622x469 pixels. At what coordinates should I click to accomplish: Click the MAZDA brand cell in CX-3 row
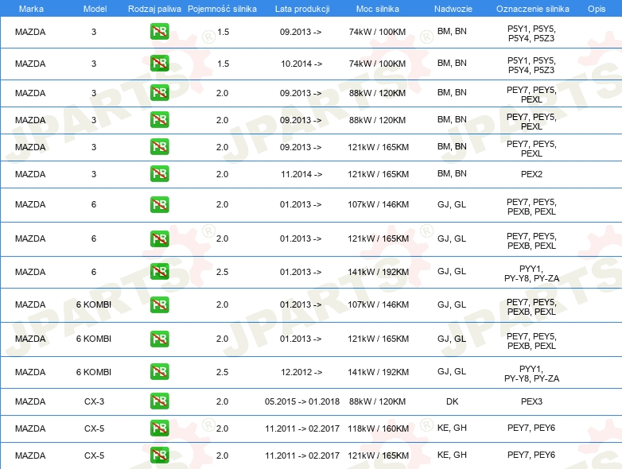(30, 401)
